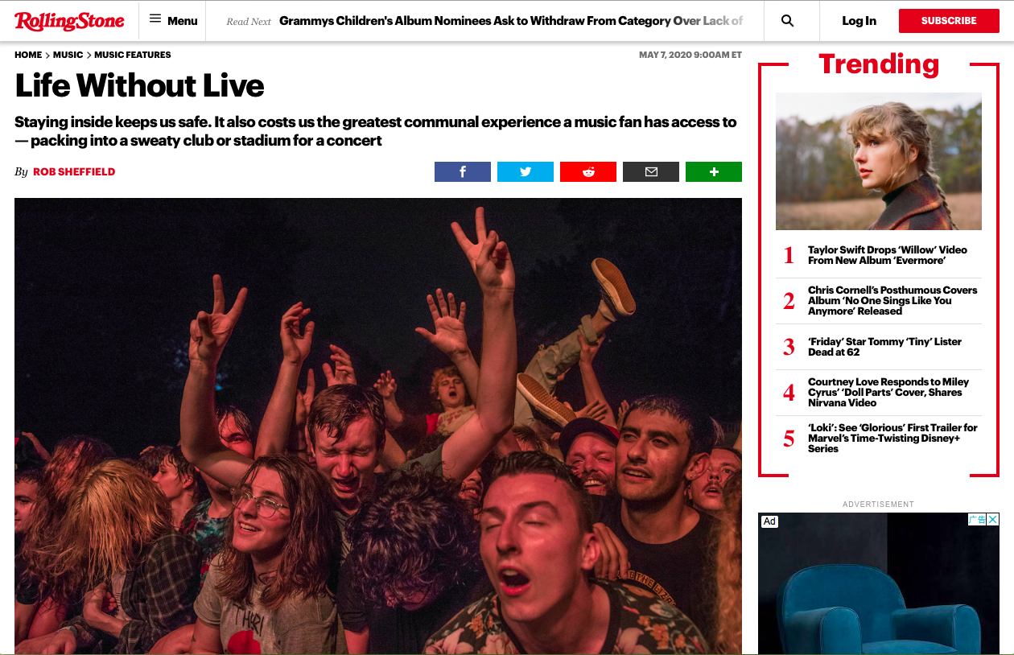This screenshot has height=655, width=1014.
Task: Click Taylor Swift trending thumbnail image
Action: pyautogui.click(x=879, y=161)
